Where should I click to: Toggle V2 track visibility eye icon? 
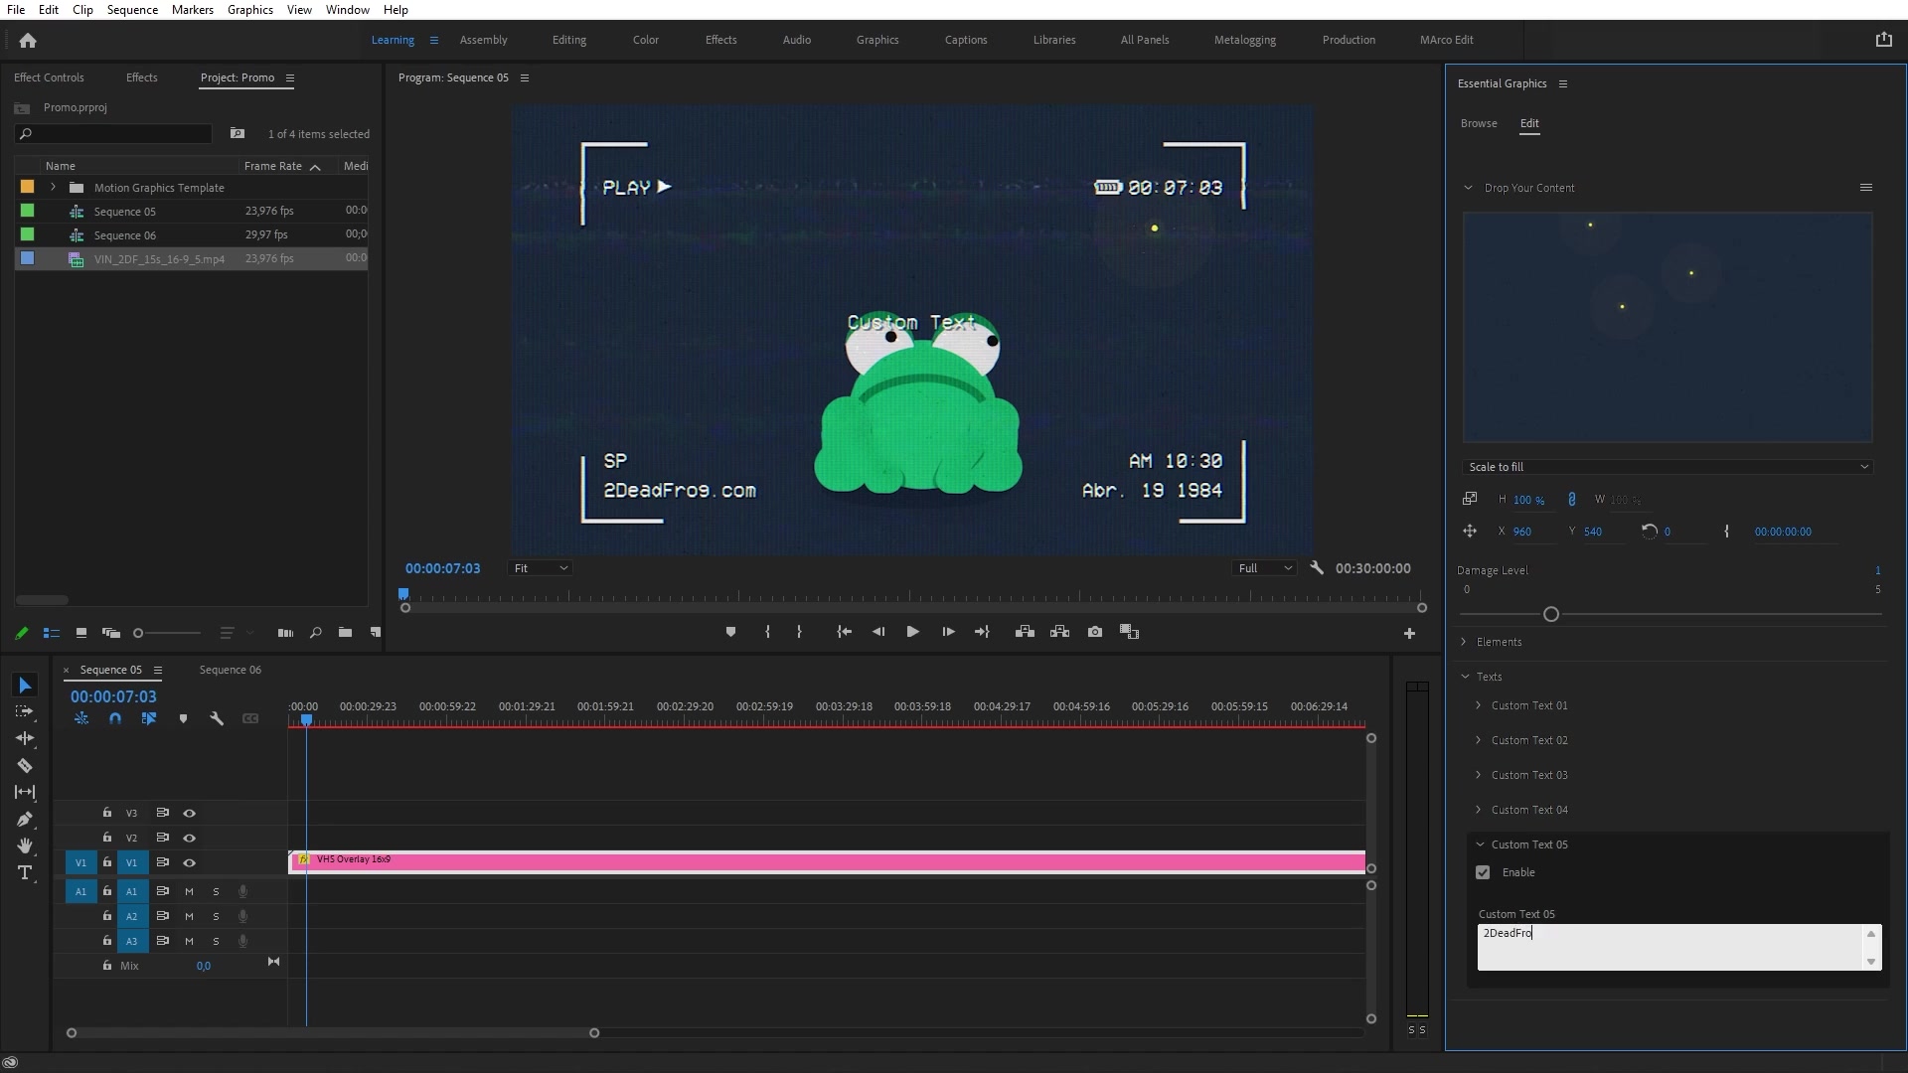pos(189,838)
